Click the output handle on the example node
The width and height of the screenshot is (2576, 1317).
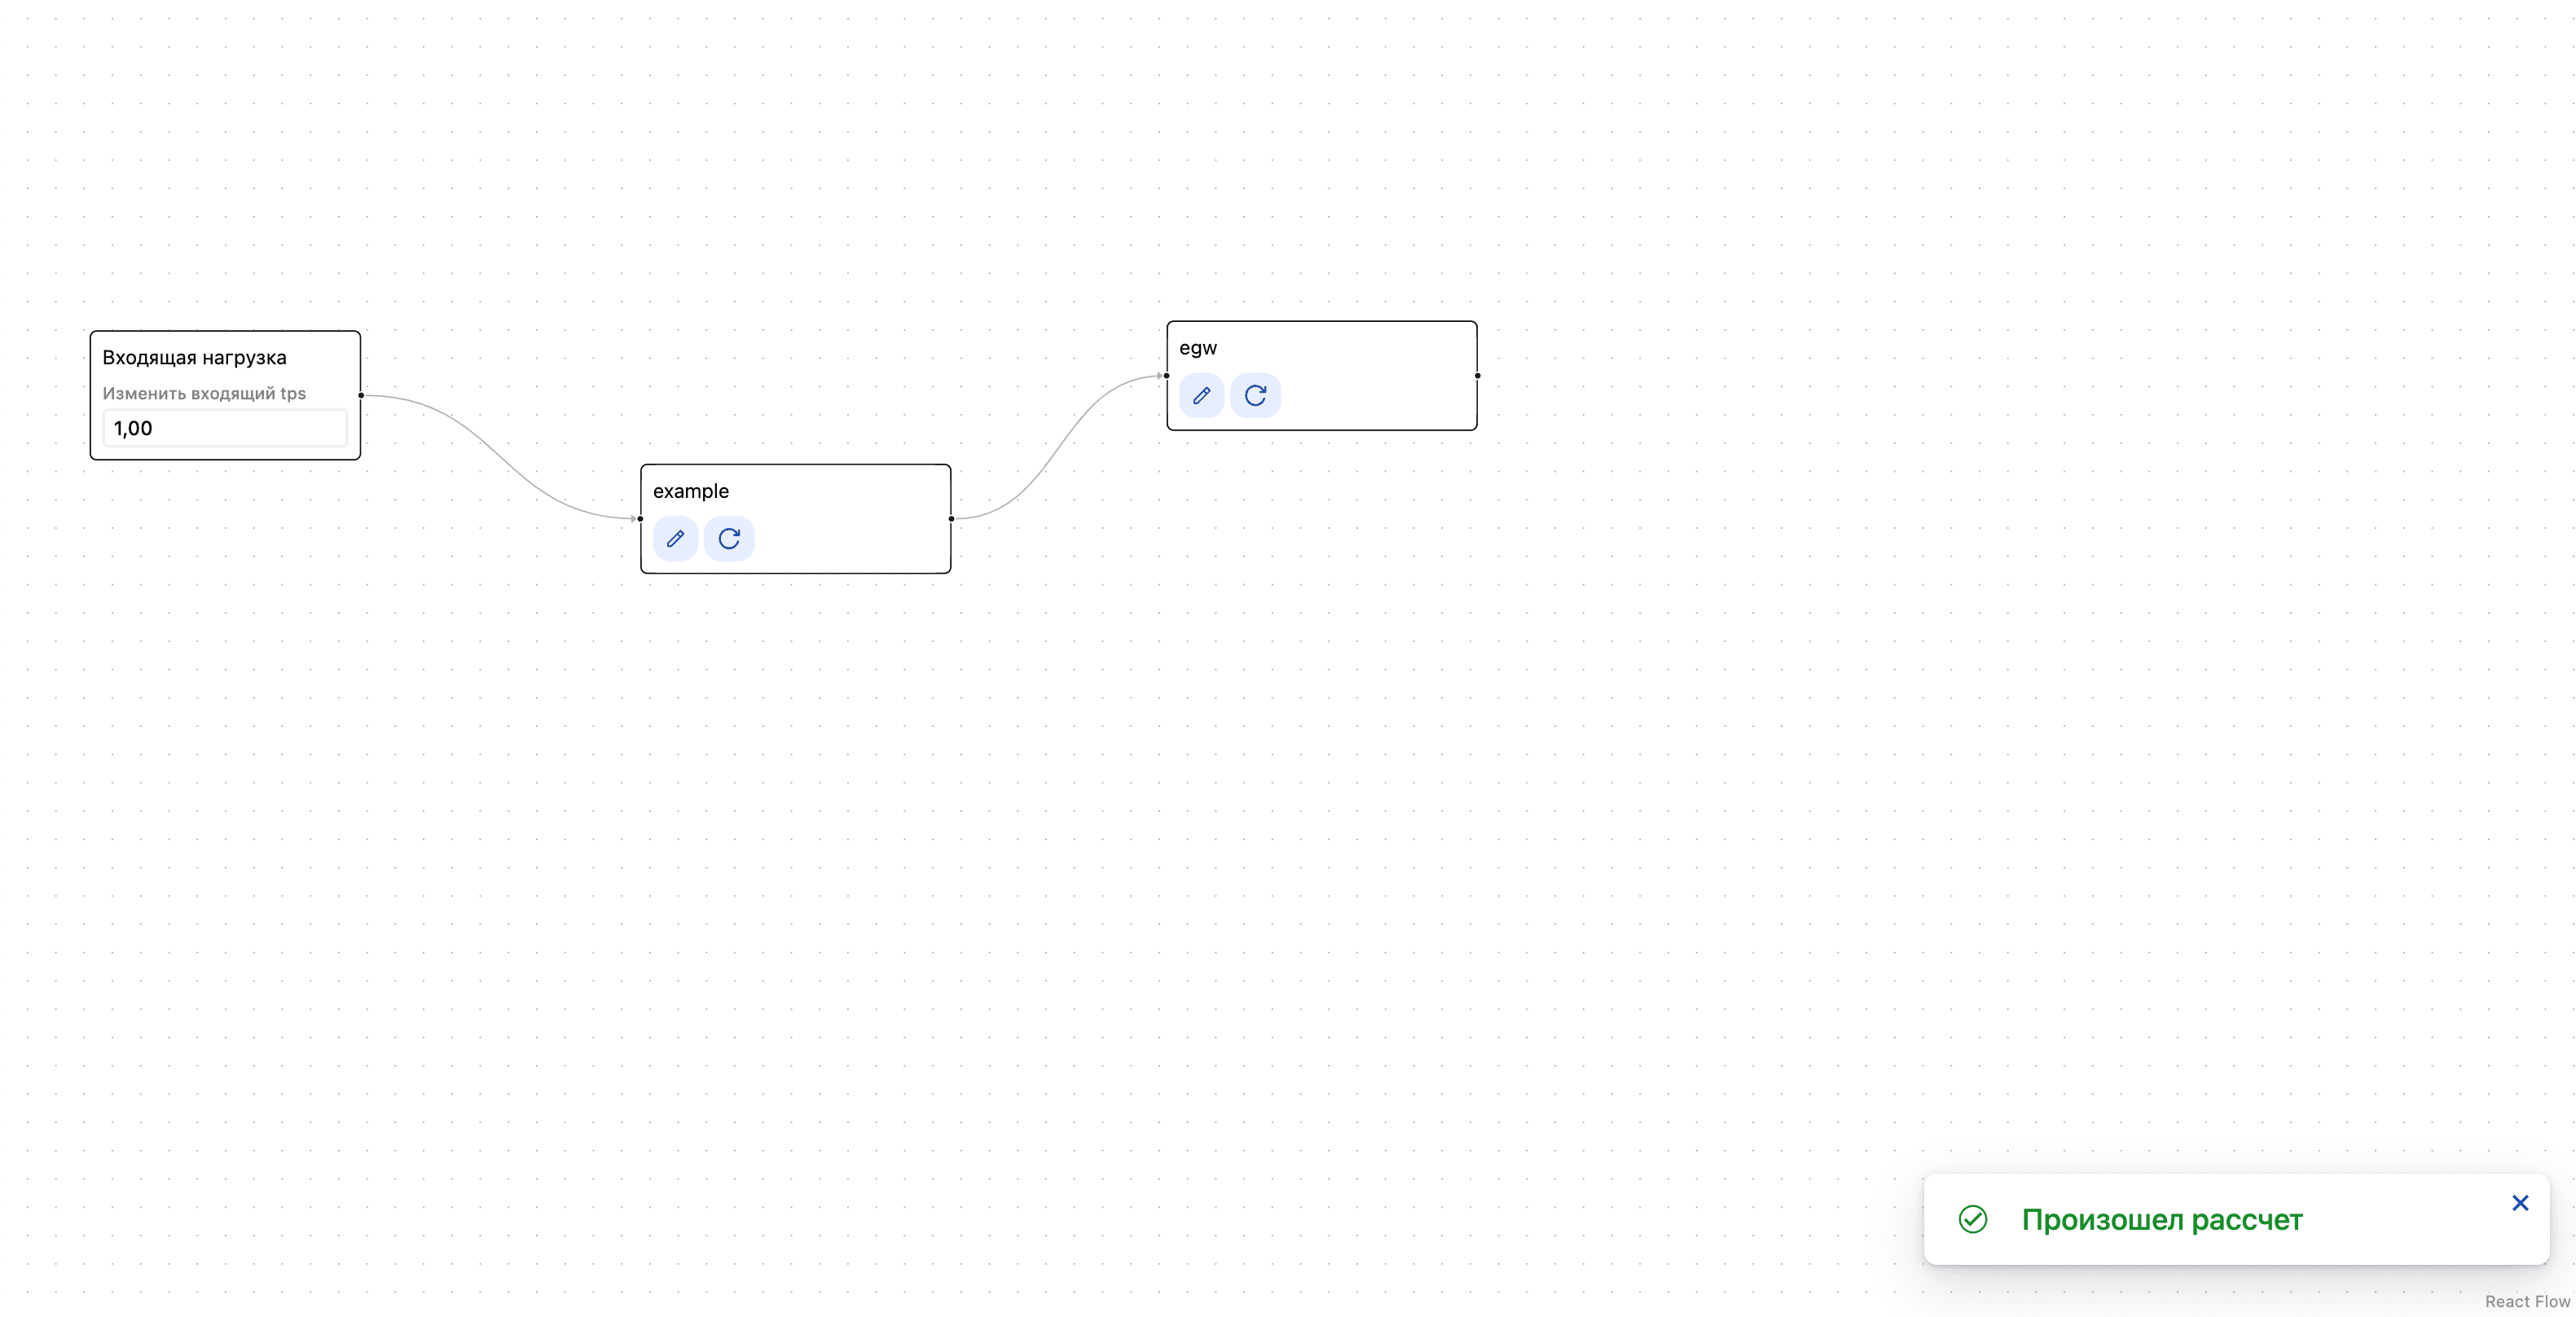(951, 518)
